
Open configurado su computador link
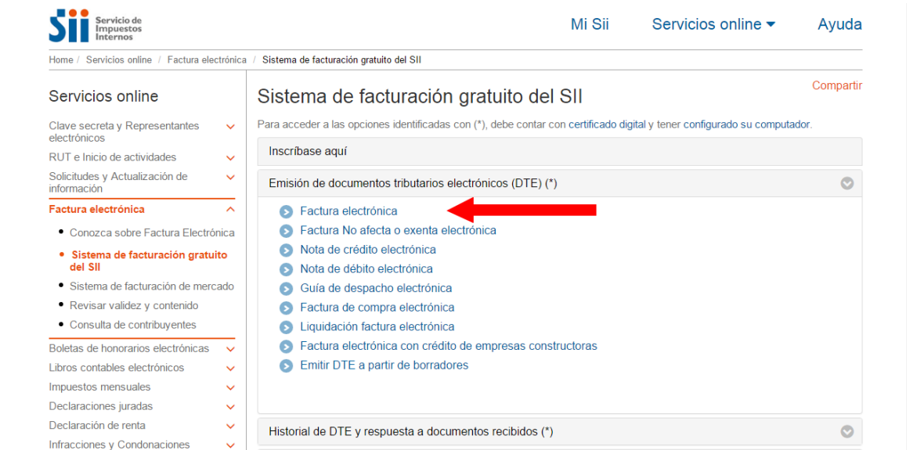[x=747, y=124]
